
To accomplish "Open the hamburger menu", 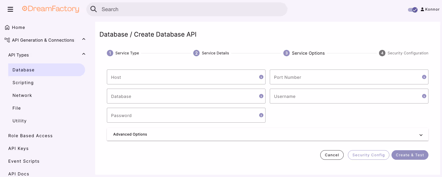I will pos(10,10).
